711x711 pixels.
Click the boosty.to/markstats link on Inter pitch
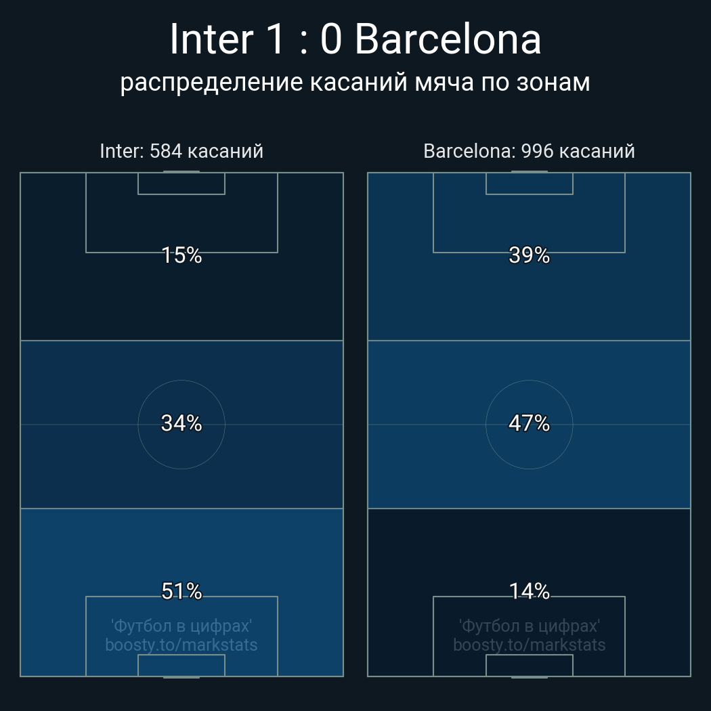coord(181,645)
